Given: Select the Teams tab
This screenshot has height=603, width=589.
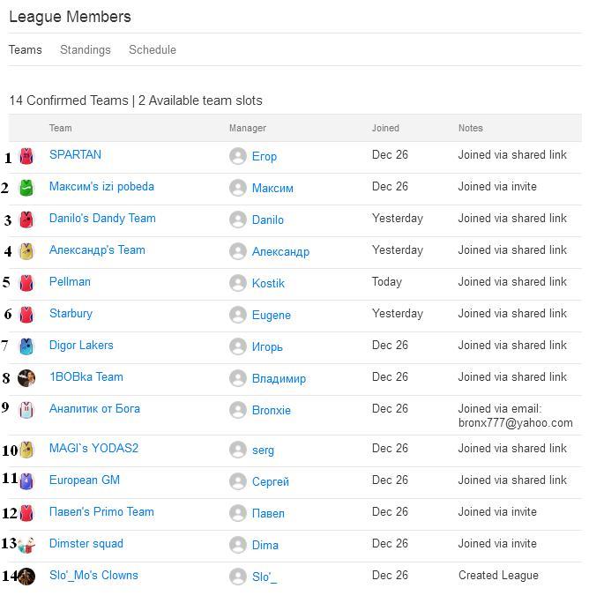Looking at the screenshot, I should (x=26, y=50).
